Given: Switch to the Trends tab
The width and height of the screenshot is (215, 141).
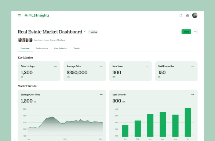Looking at the screenshot, I should point(76,48).
